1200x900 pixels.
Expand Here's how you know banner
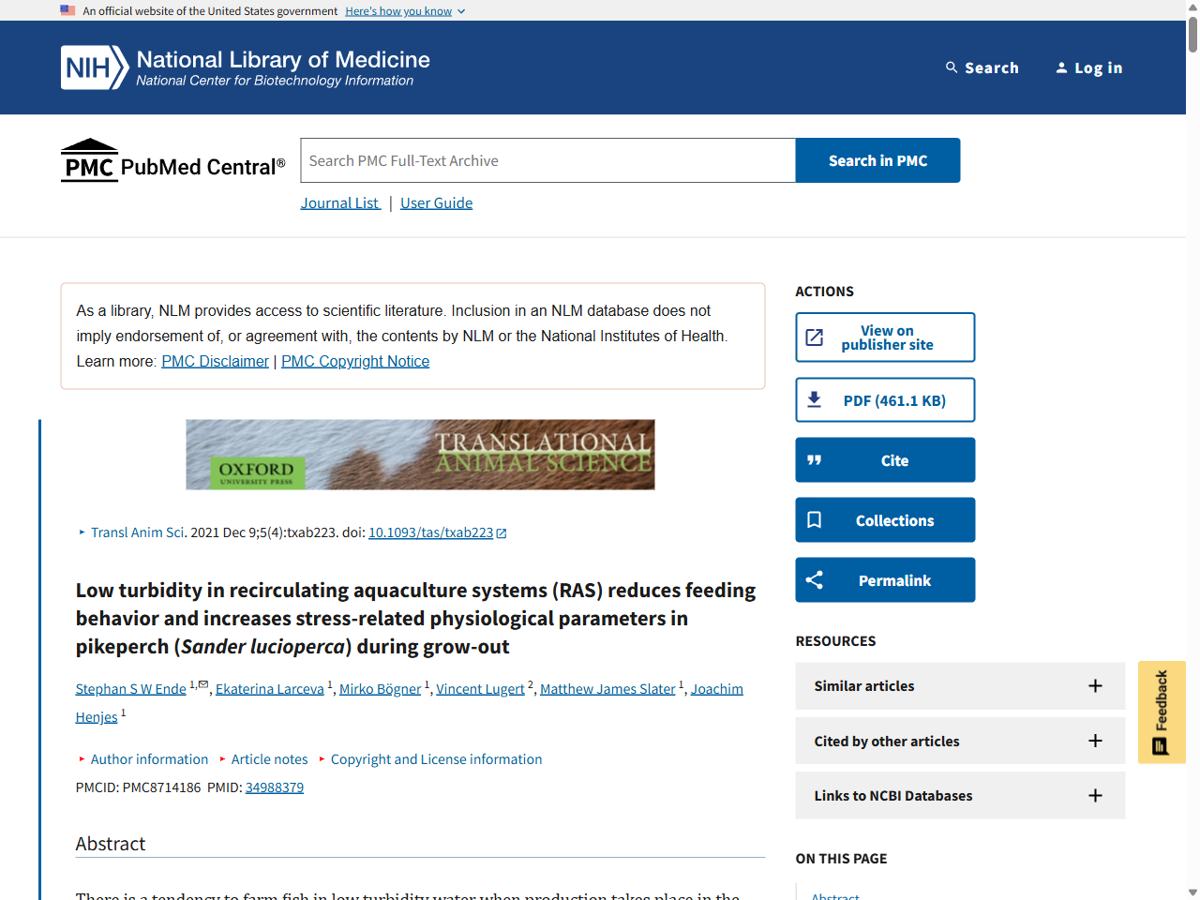click(404, 10)
